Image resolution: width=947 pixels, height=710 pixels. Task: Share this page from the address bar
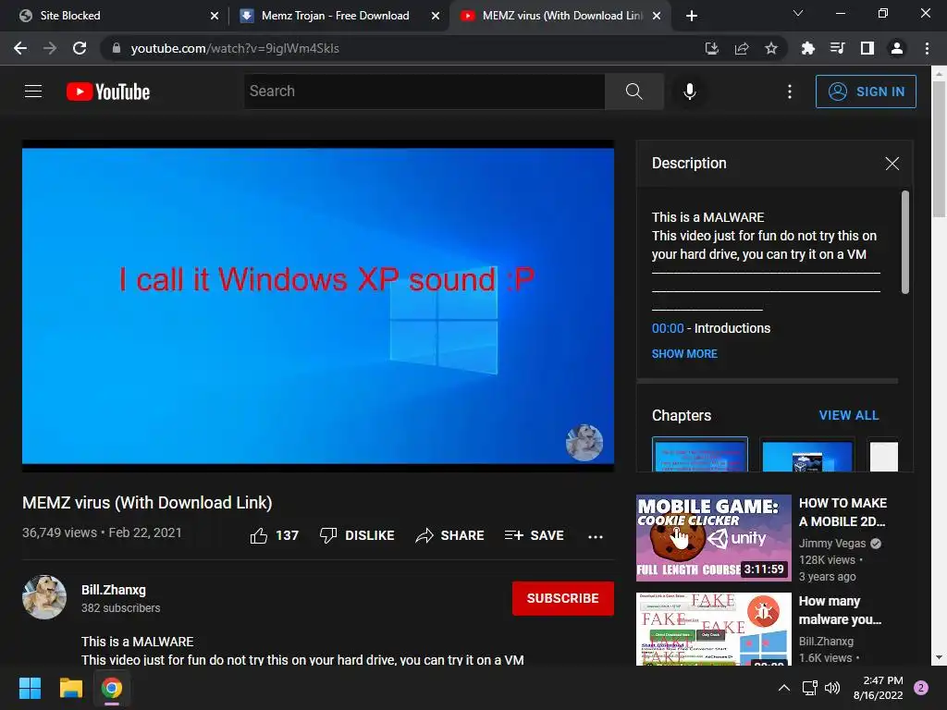tap(742, 48)
